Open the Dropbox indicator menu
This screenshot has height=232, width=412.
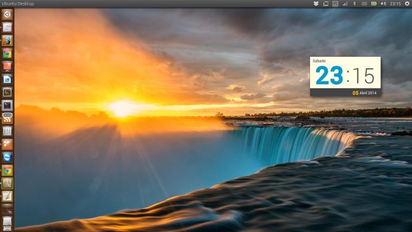(x=316, y=4)
